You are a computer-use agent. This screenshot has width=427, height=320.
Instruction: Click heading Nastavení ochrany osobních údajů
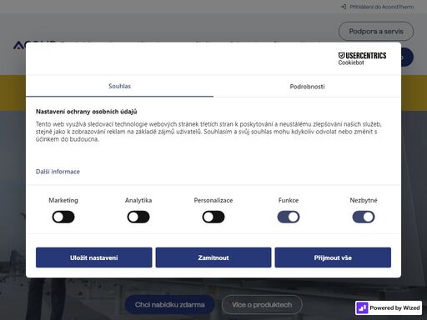[87, 112]
